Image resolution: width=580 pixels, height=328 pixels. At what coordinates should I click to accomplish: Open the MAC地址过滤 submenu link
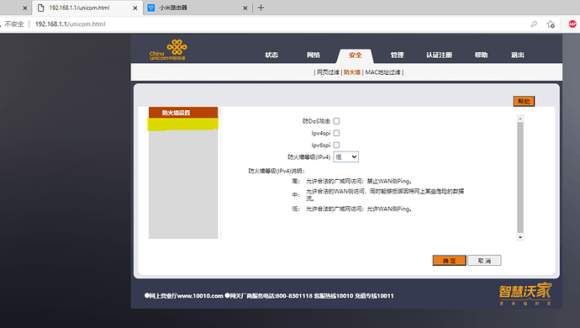click(x=382, y=72)
